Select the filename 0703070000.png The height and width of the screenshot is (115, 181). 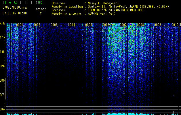pyautogui.click(x=15, y=7)
